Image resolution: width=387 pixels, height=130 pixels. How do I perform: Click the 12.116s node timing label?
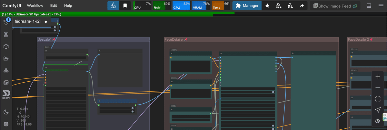174,78
